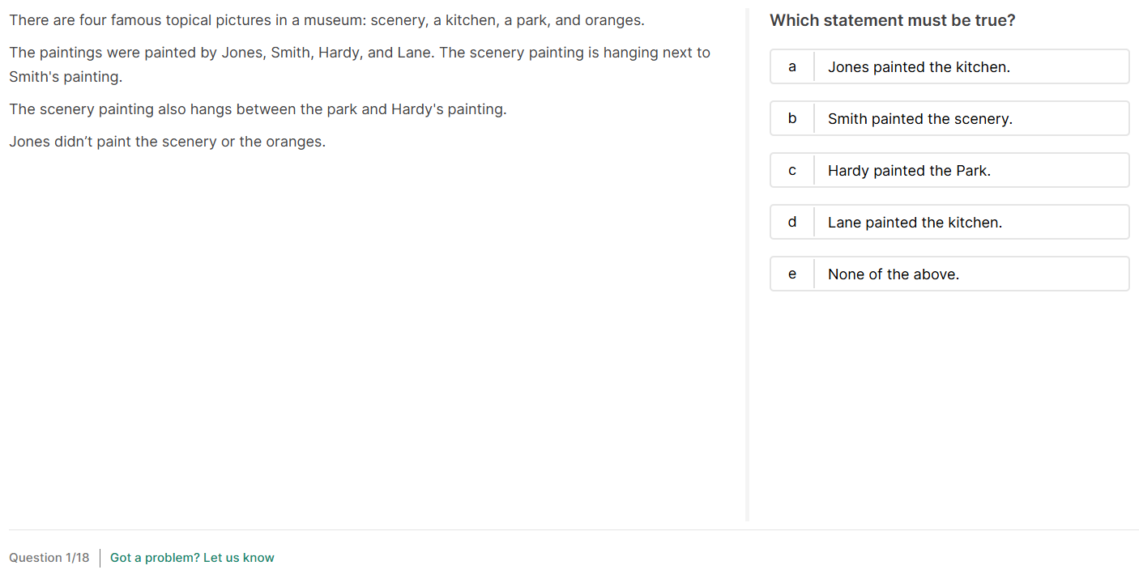Image resolution: width=1139 pixels, height=574 pixels.
Task: Click sentence about park and Hardy's painting
Action: (258, 109)
